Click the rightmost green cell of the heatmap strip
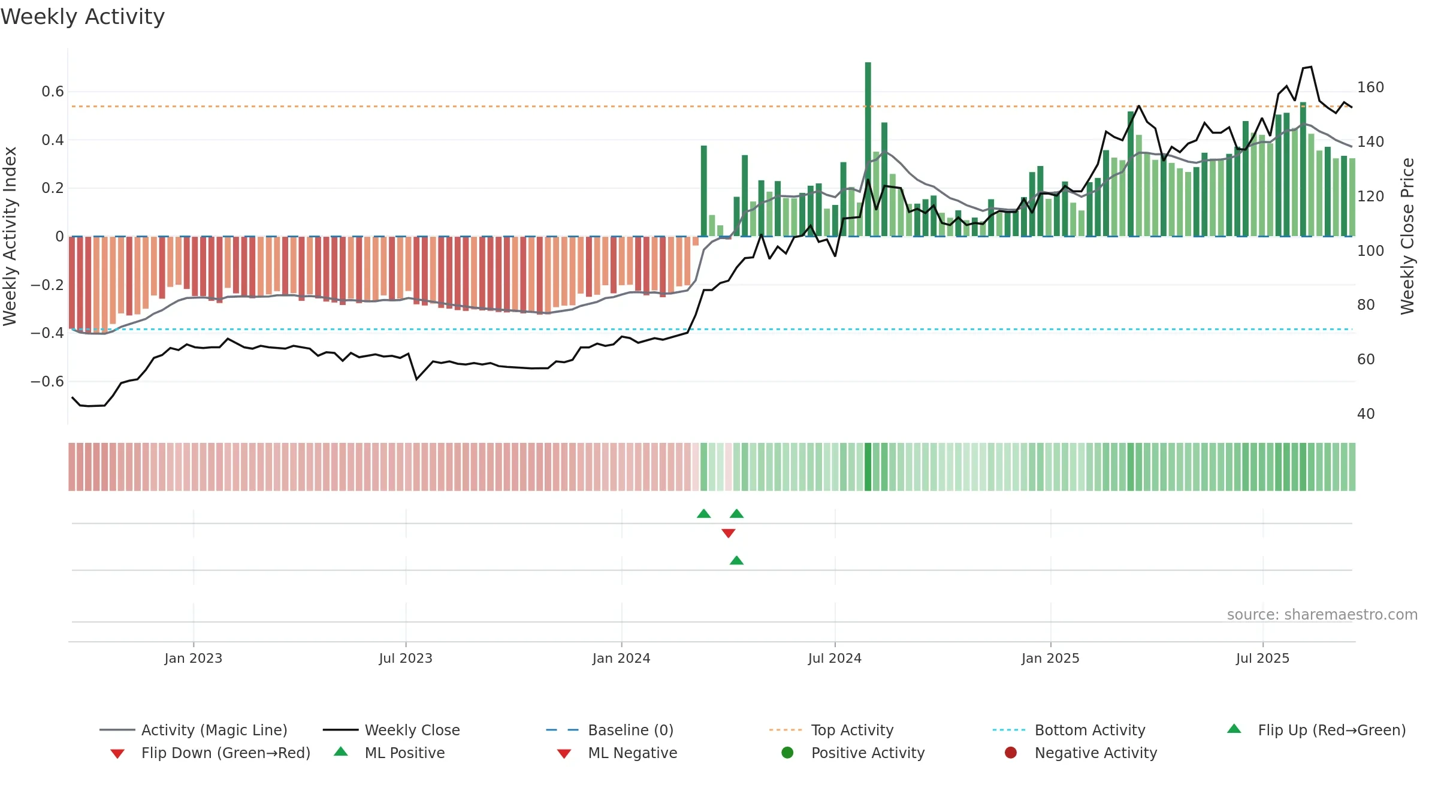Viewport: 1438px width, 809px height. click(1352, 467)
